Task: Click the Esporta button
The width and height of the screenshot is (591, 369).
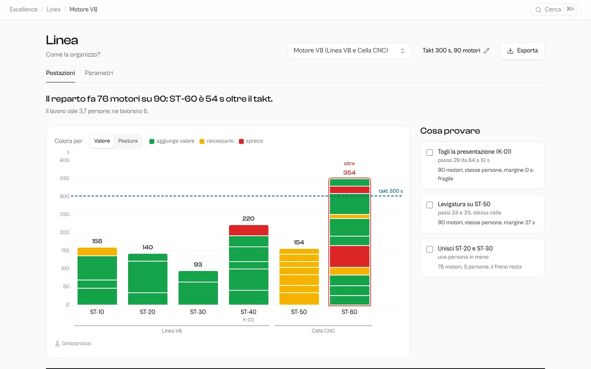Action: point(522,51)
